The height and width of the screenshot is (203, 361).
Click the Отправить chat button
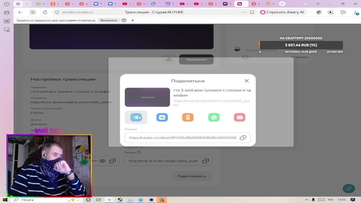(x=300, y=57)
